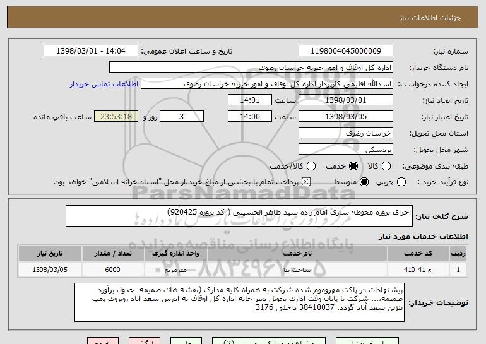Screen dimensions: 486x344
Task: Click the table date cell 1398/03/05
Action: (x=50, y=270)
